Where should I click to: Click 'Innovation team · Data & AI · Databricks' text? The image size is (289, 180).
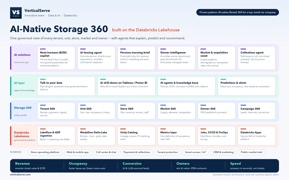pyautogui.click(x=51, y=16)
